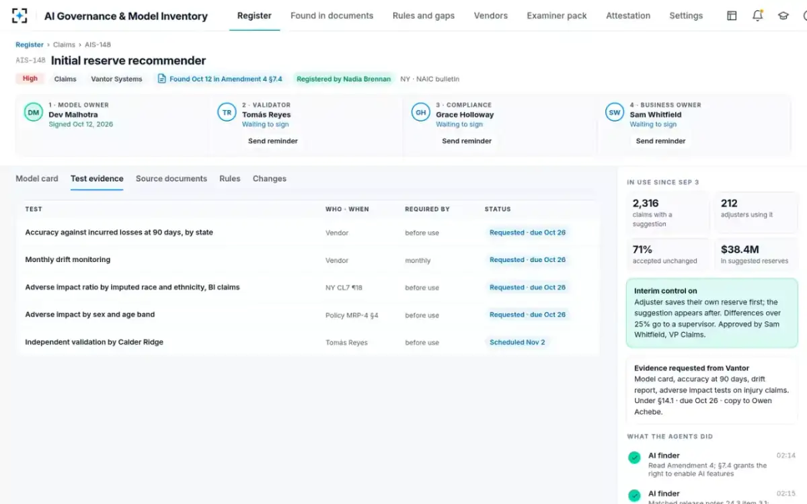Open the layout panel icon
807x504 pixels.
pyautogui.click(x=732, y=15)
